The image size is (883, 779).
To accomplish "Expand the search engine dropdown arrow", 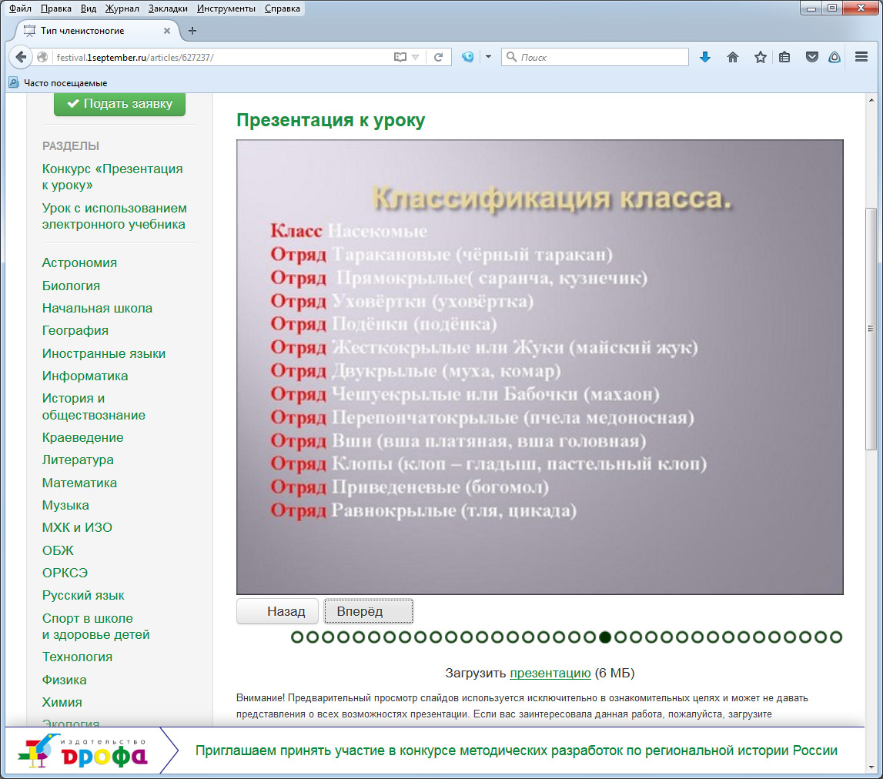I will coord(488,57).
